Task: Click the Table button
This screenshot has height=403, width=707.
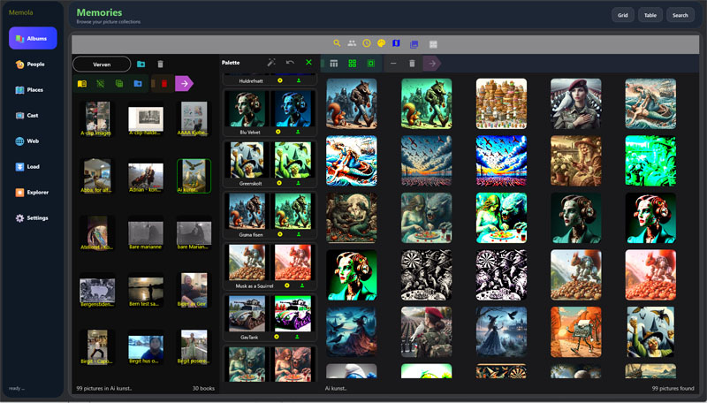Action: [x=650, y=15]
